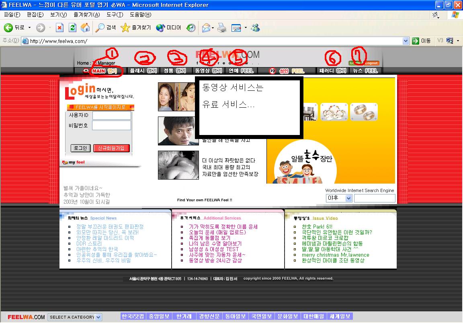Open news link DDR 스토리
Screen dimensions: 463x323
point(89,243)
